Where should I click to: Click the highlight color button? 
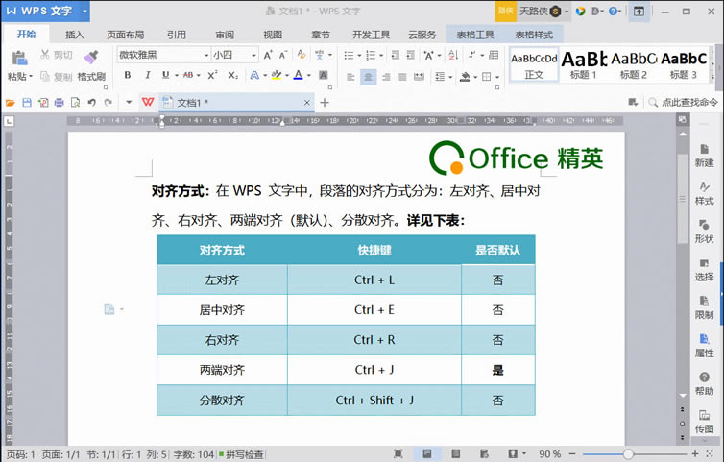tap(277, 75)
